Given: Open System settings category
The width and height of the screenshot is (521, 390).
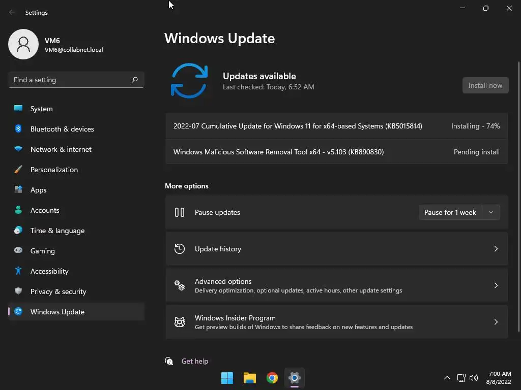Looking at the screenshot, I should pos(76,109).
